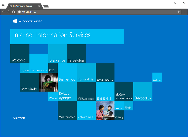Open a new tab with the new-tab button

[x=46, y=6]
